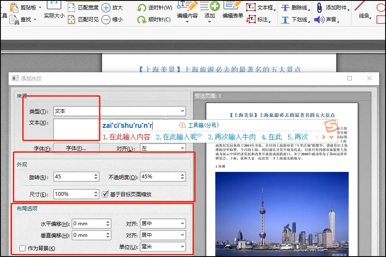Add an attachment (添加附件)

pos(332,8)
